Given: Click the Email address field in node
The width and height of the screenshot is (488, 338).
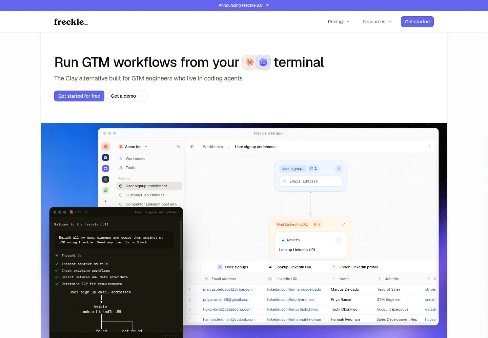Looking at the screenshot, I should point(311,181).
